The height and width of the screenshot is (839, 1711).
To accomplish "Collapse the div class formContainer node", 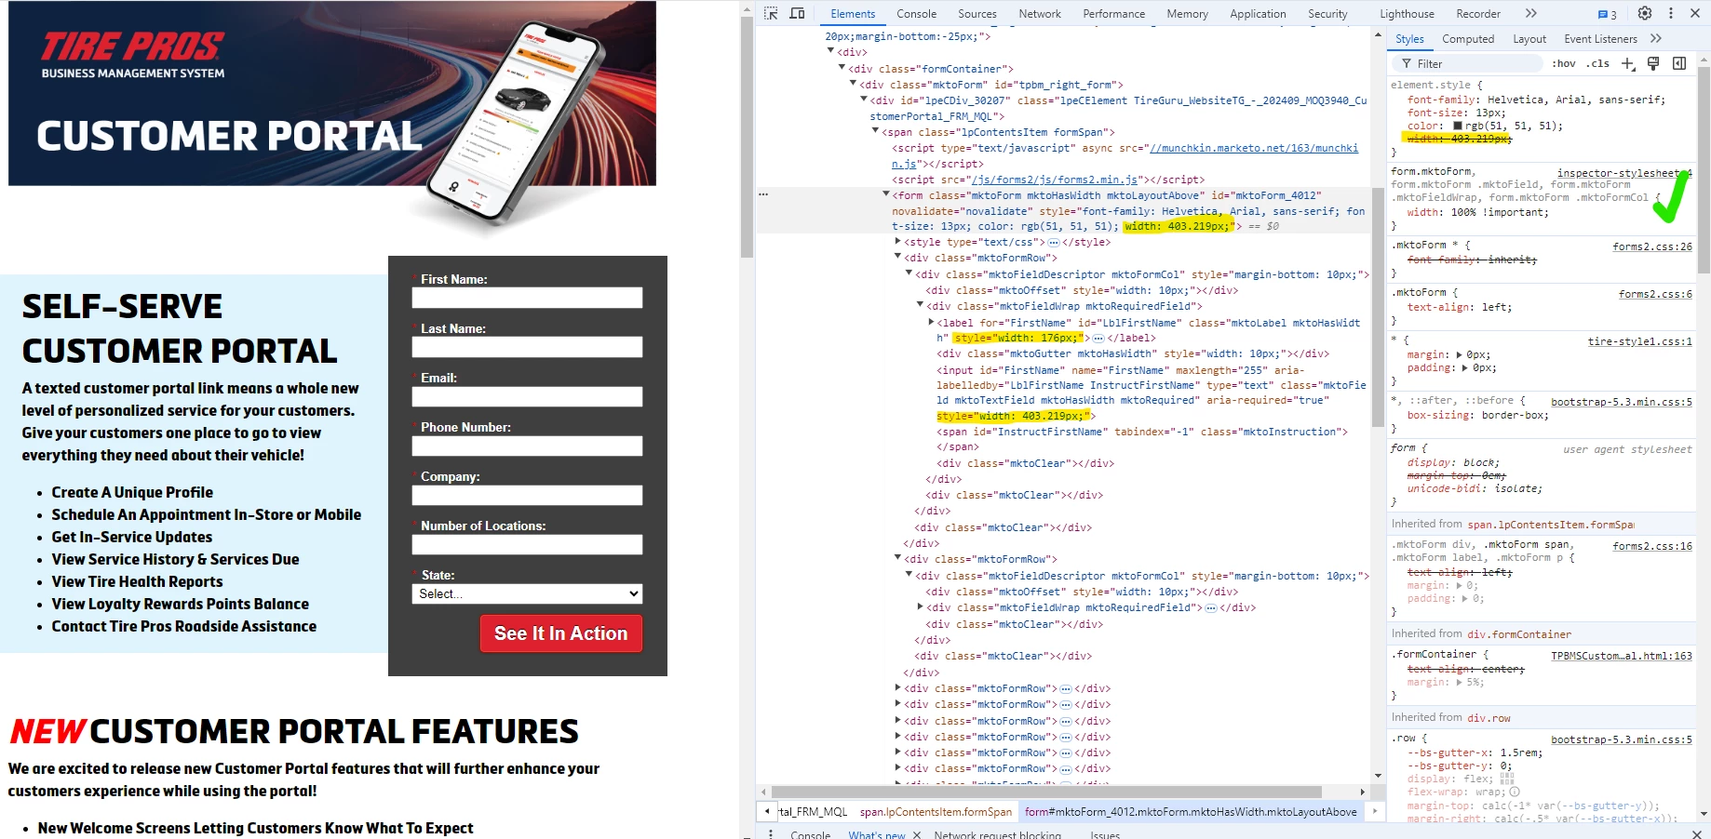I will pyautogui.click(x=842, y=68).
